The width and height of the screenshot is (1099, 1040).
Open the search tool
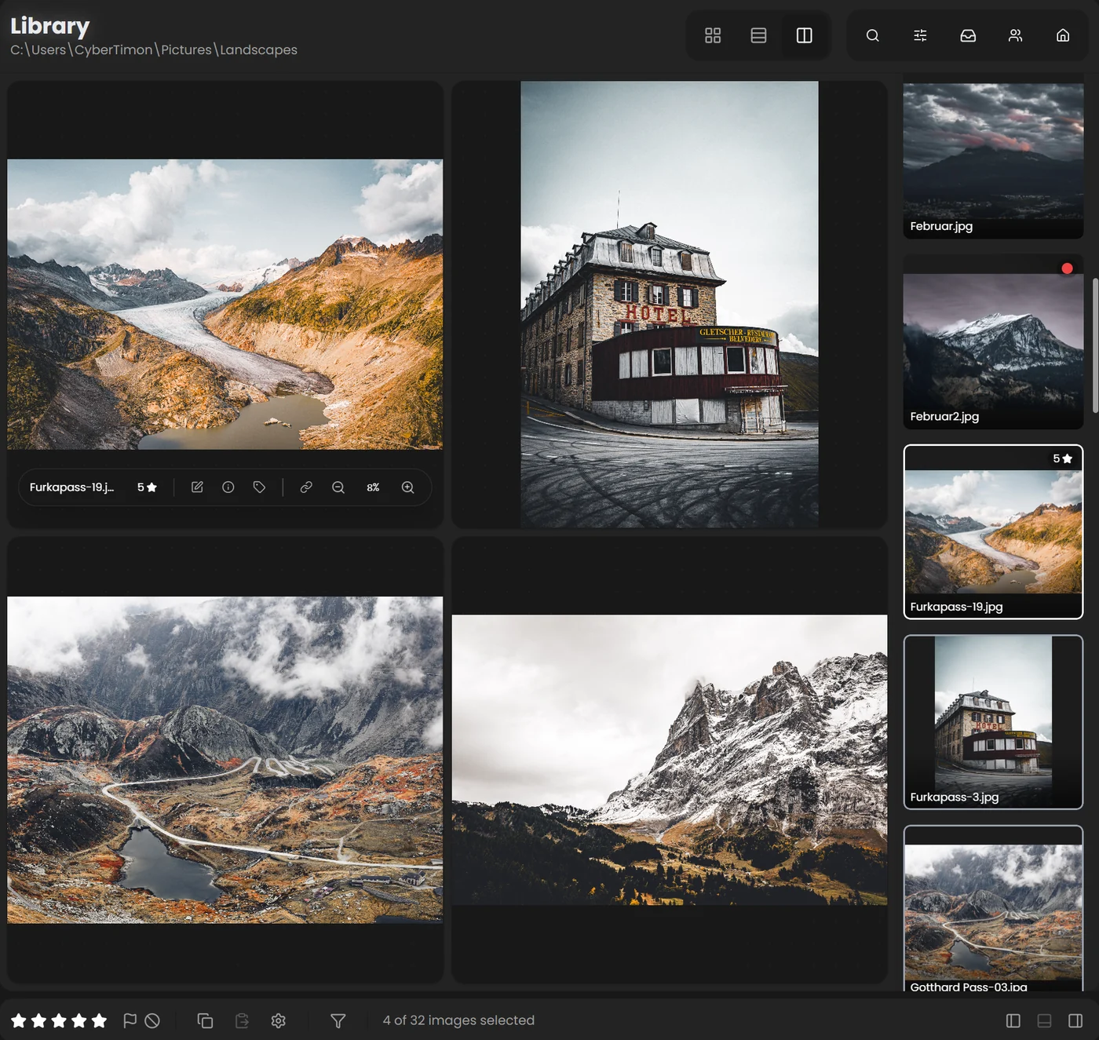coord(872,35)
